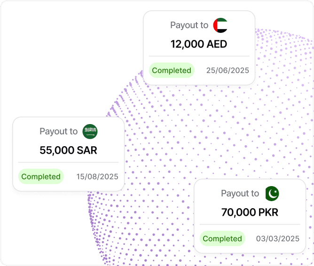Click the Pakistan flag icon
This screenshot has width=314, height=266.
coord(272,194)
